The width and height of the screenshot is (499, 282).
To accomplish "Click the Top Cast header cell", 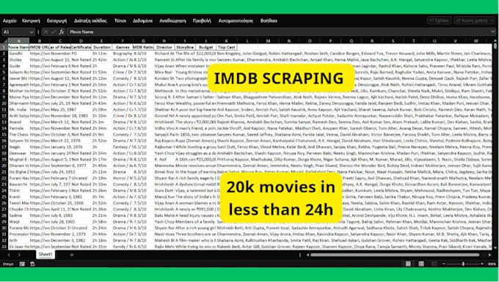I will 227,47.
